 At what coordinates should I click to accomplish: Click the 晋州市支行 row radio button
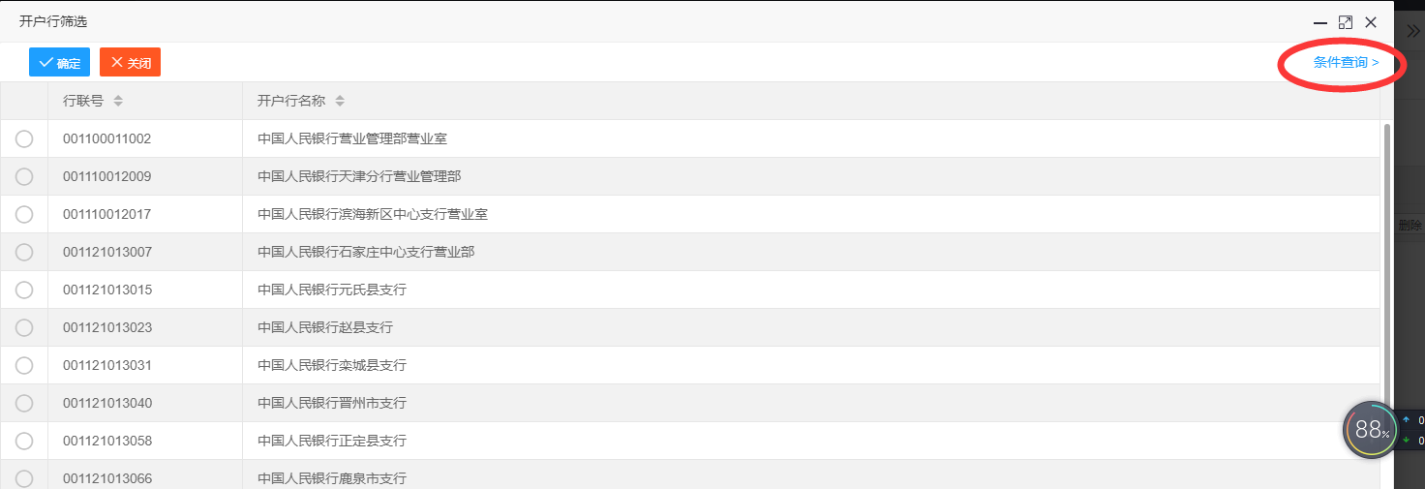click(24, 403)
